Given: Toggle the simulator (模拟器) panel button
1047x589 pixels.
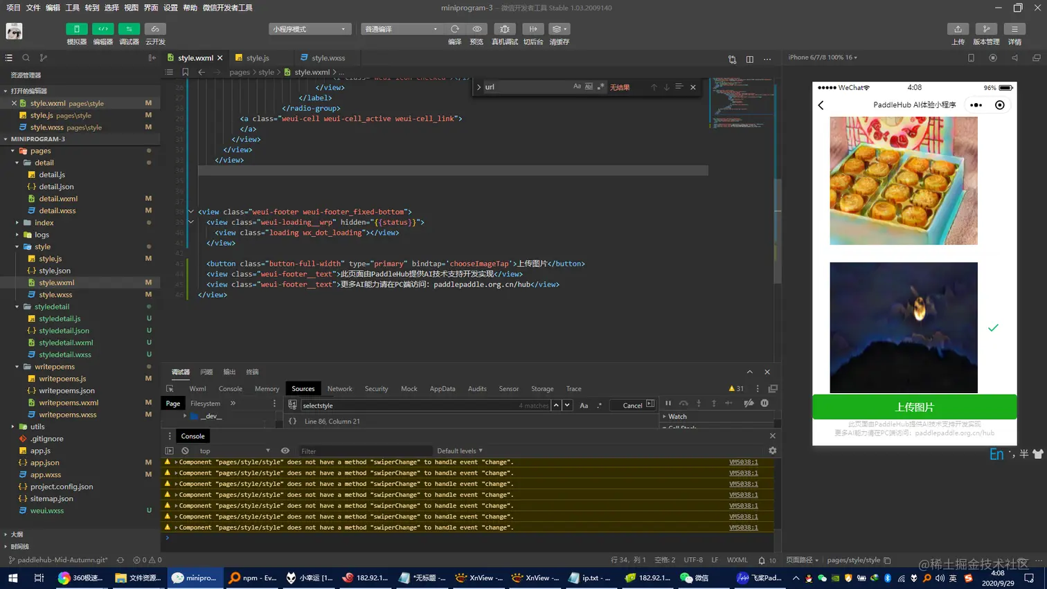Looking at the screenshot, I should 77,29.
